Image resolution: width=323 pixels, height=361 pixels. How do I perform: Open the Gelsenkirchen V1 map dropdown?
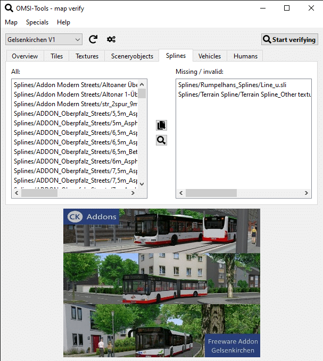44,39
